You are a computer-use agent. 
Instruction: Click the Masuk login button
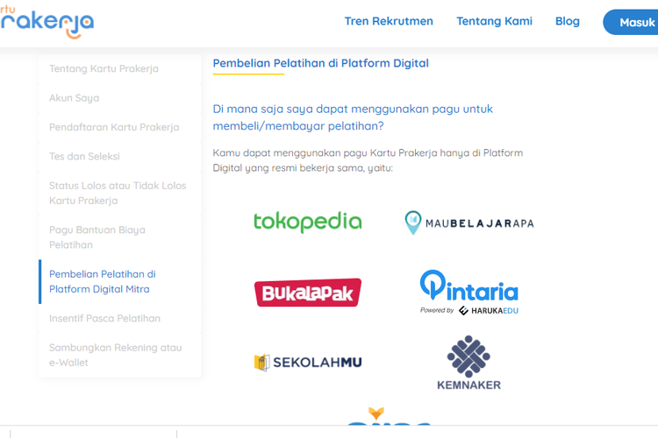point(631,22)
